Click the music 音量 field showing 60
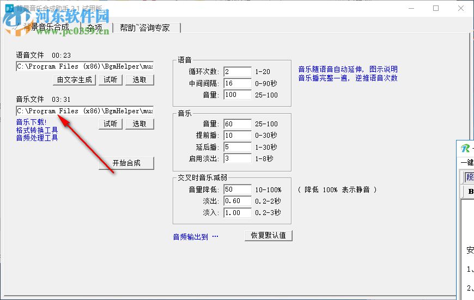Viewport: 474px width, 300px height. [x=238, y=124]
